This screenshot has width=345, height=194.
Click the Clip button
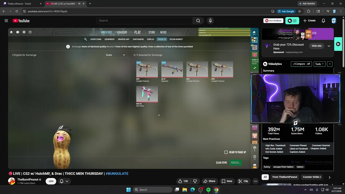[243, 181]
